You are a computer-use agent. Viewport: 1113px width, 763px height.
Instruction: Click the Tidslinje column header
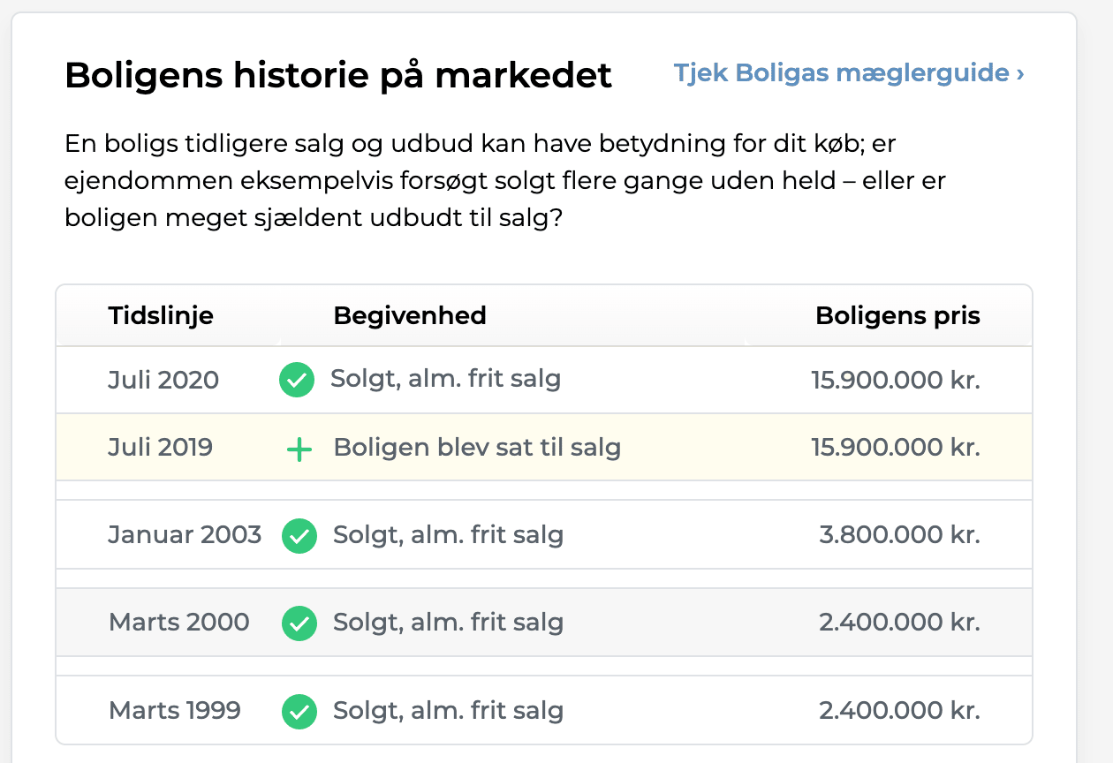[x=161, y=315]
